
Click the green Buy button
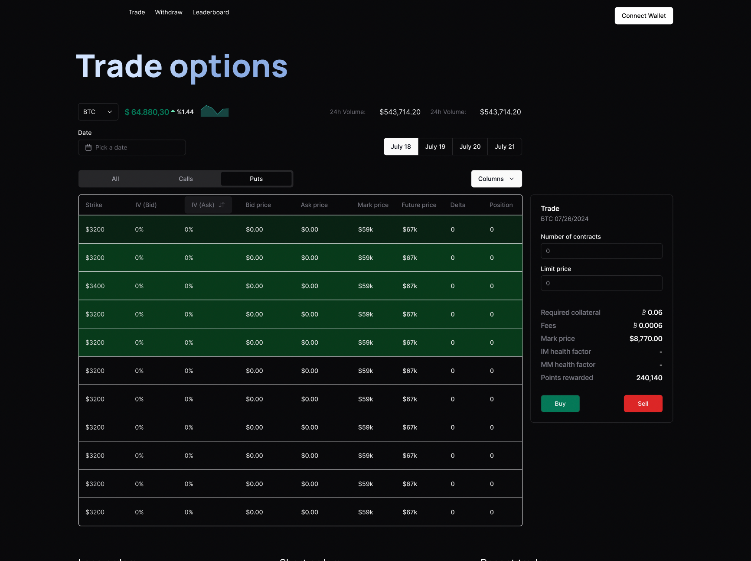(x=560, y=403)
